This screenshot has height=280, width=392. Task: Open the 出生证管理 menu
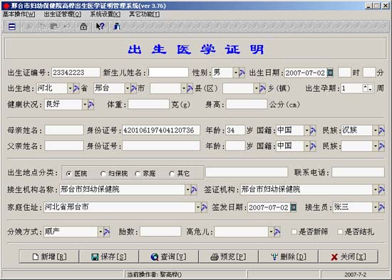click(x=62, y=14)
